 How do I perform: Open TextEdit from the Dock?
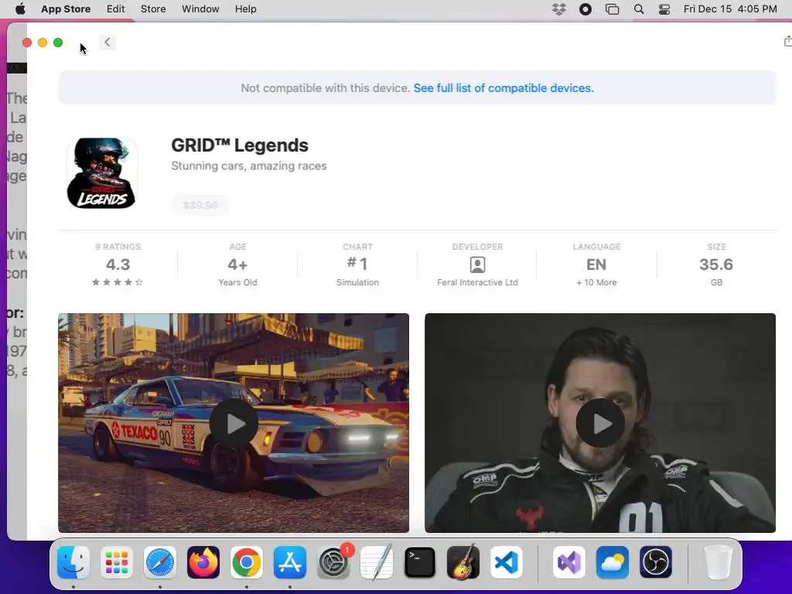click(x=377, y=562)
